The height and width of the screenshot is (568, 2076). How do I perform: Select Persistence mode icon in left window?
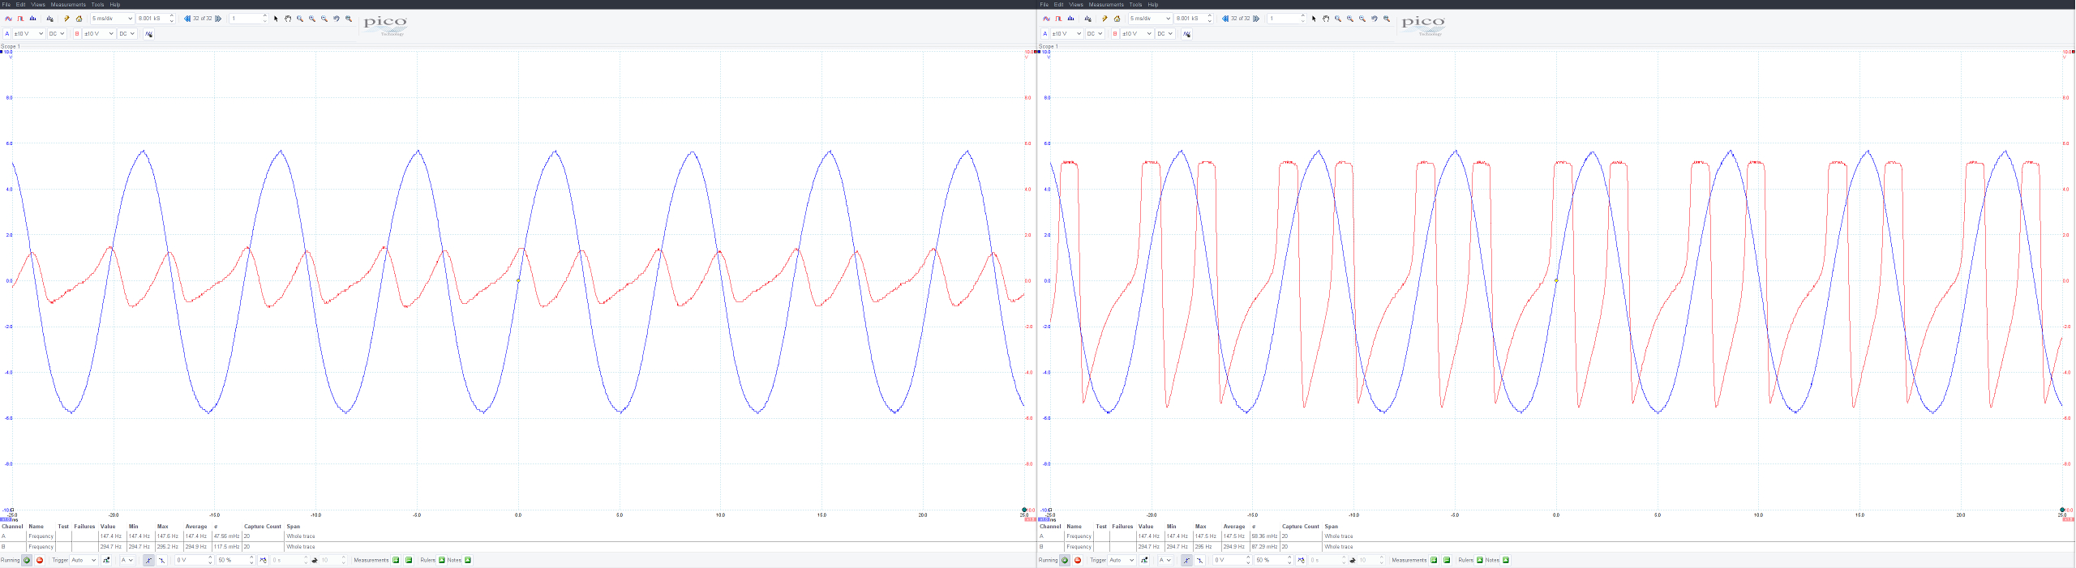click(x=20, y=19)
